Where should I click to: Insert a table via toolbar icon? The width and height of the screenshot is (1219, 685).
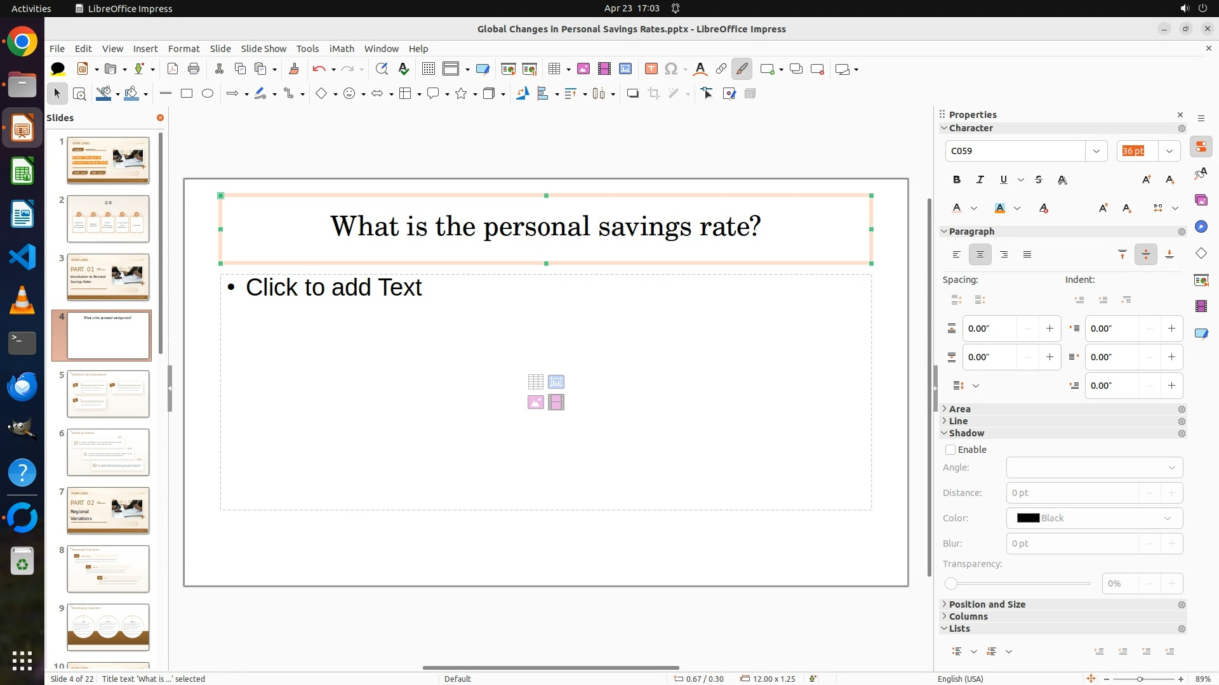[x=554, y=69]
